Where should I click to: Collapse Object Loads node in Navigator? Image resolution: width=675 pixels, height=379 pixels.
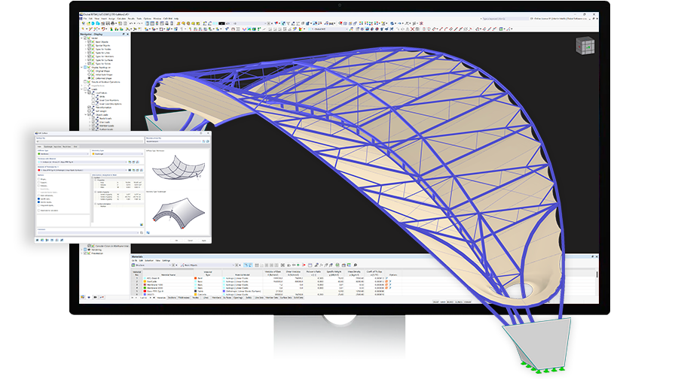[86, 115]
